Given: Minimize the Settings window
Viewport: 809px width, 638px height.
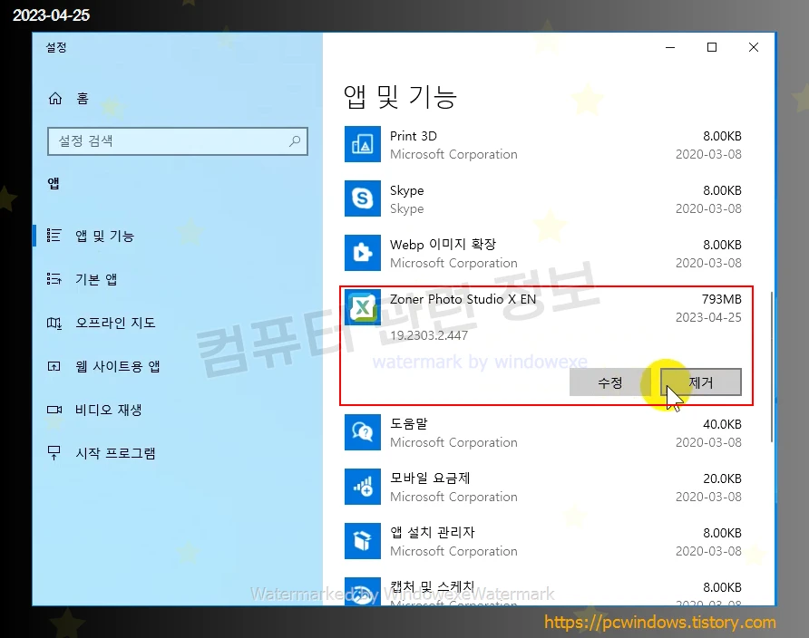Looking at the screenshot, I should point(670,47).
